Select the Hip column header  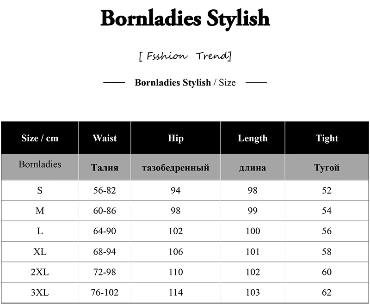tap(176, 138)
